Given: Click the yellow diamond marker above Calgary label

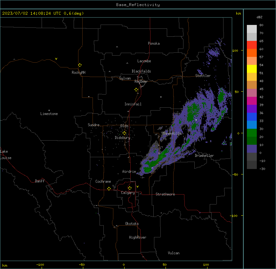Looking at the screenshot, I should 130,188.
